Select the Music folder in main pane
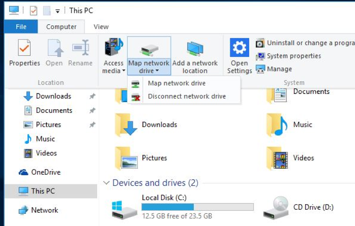 click(x=289, y=125)
